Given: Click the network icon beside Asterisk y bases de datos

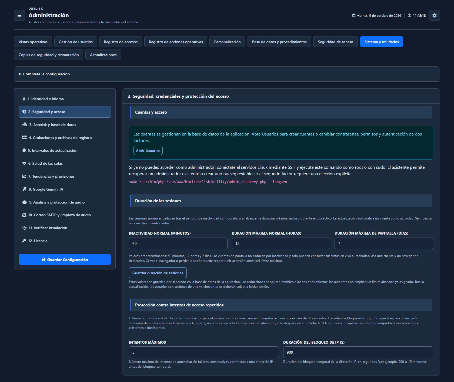Looking at the screenshot, I should (25, 125).
